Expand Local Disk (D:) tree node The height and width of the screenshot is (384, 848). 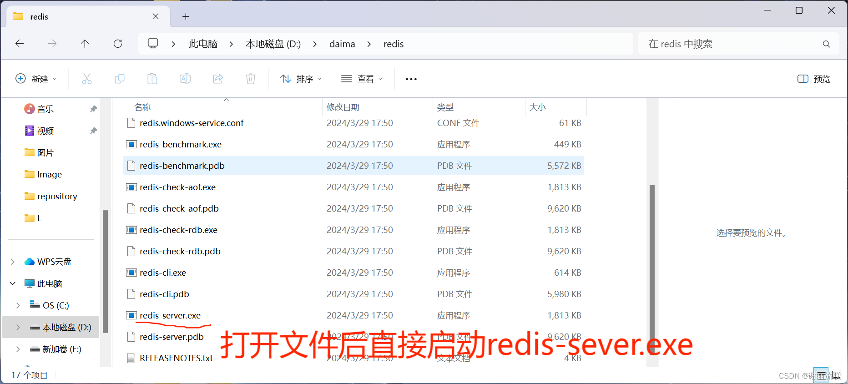coord(18,327)
